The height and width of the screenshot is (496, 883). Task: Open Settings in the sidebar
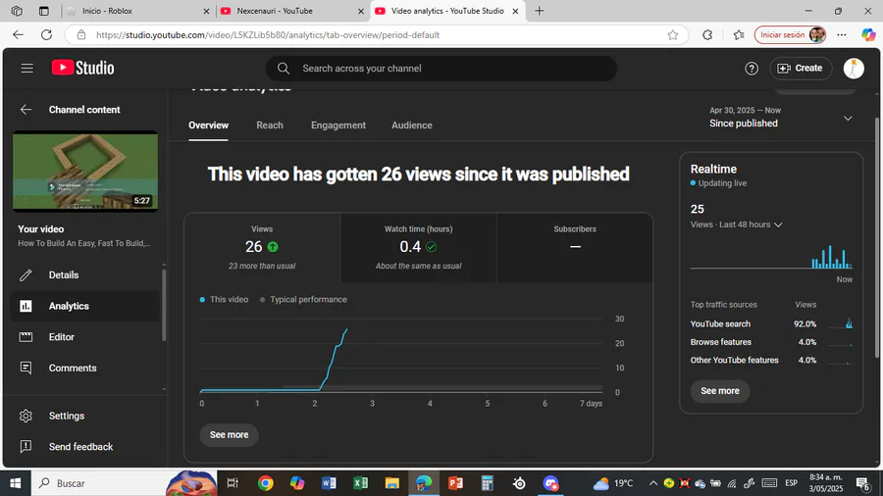coord(85,416)
